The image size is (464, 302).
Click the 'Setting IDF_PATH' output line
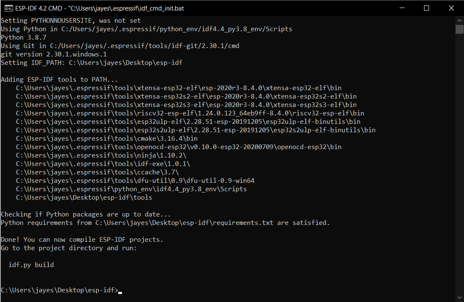point(92,62)
